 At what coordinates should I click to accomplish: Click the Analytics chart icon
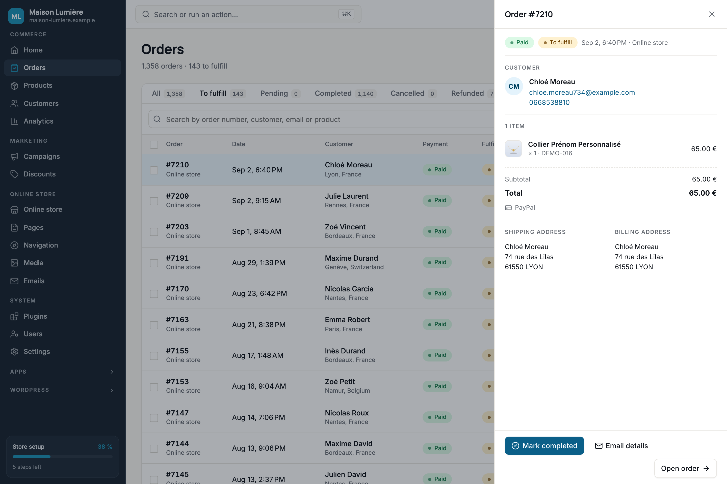pos(14,121)
